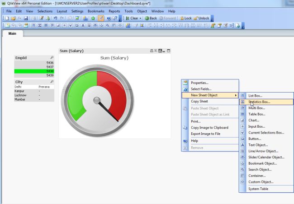Viewport: 294px width, 204px height.
Task: Toggle the highlighted Show/Hide Notes icon
Action: click(x=101, y=19)
